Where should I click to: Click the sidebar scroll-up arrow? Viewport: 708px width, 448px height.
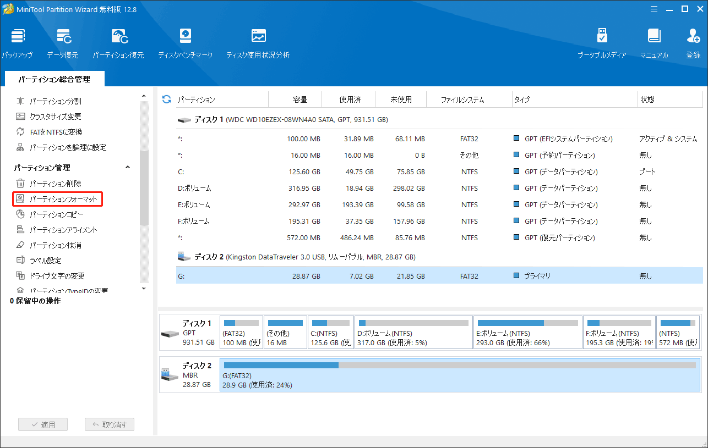coord(144,96)
